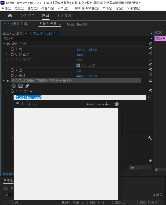Screen dimensions: 166x205
Task: Click the position X value 444.0
Action: coord(80,50)
